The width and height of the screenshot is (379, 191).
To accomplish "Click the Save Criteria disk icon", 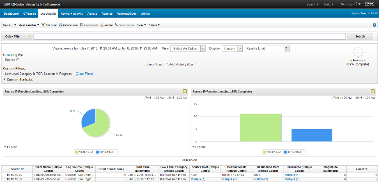I will (x=60, y=25).
